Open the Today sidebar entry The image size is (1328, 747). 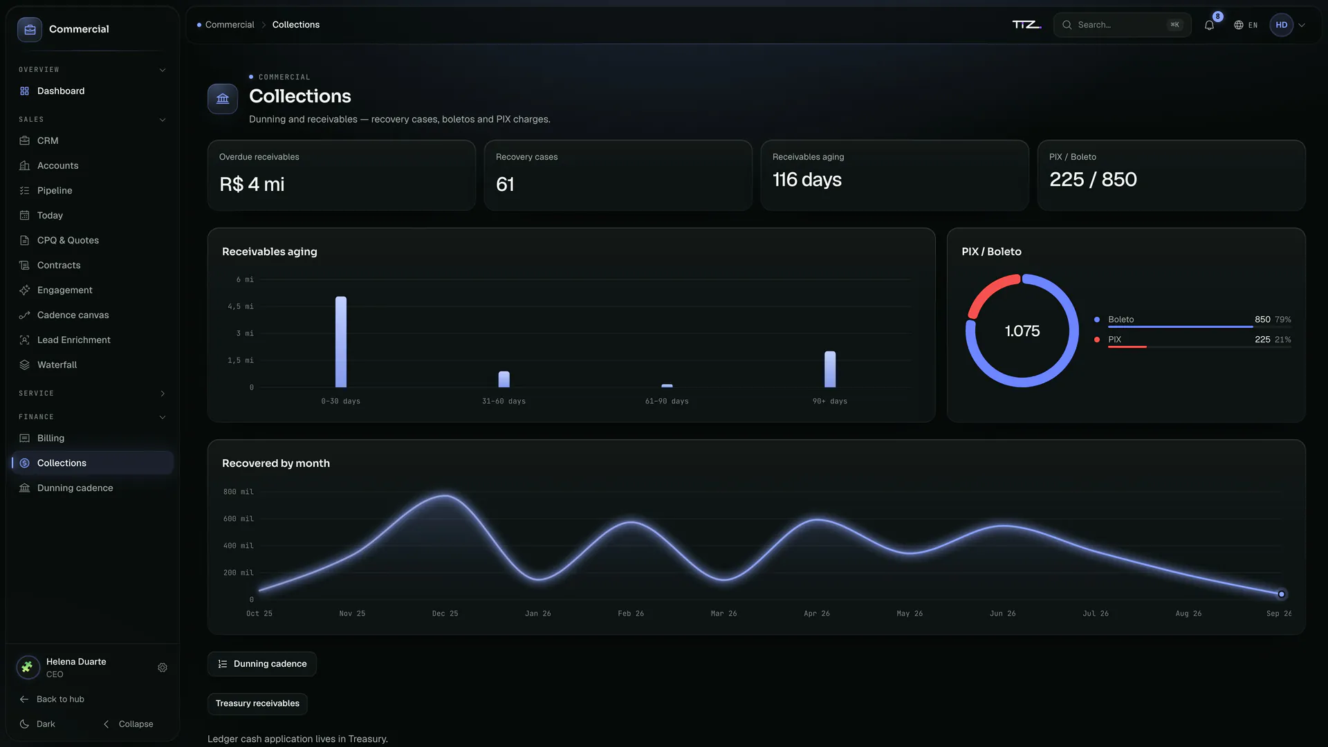(92, 215)
